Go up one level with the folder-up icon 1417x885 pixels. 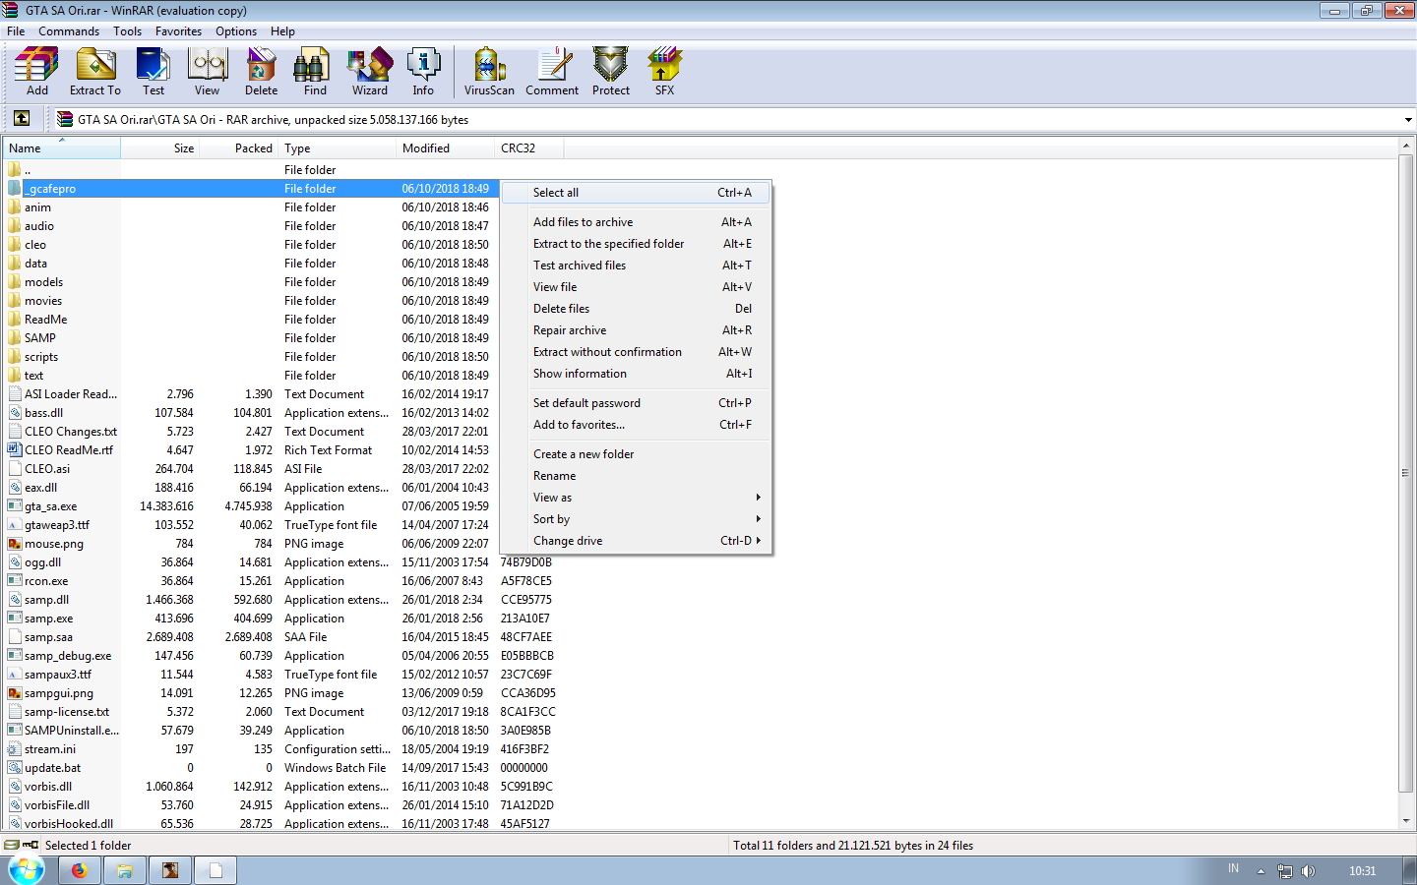coord(22,119)
